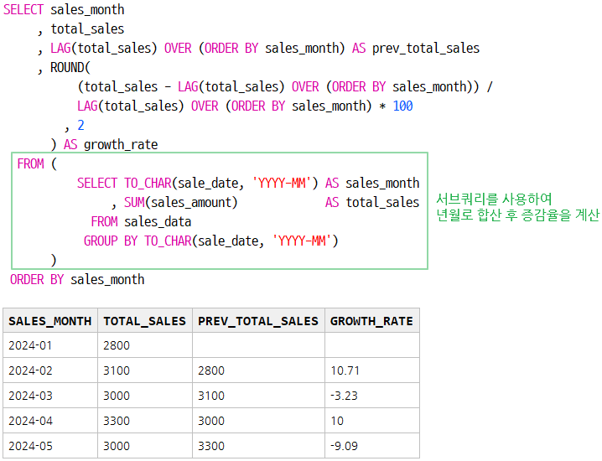Click growth rate value -3.23
Screen dimensions: 602x461
(372, 396)
